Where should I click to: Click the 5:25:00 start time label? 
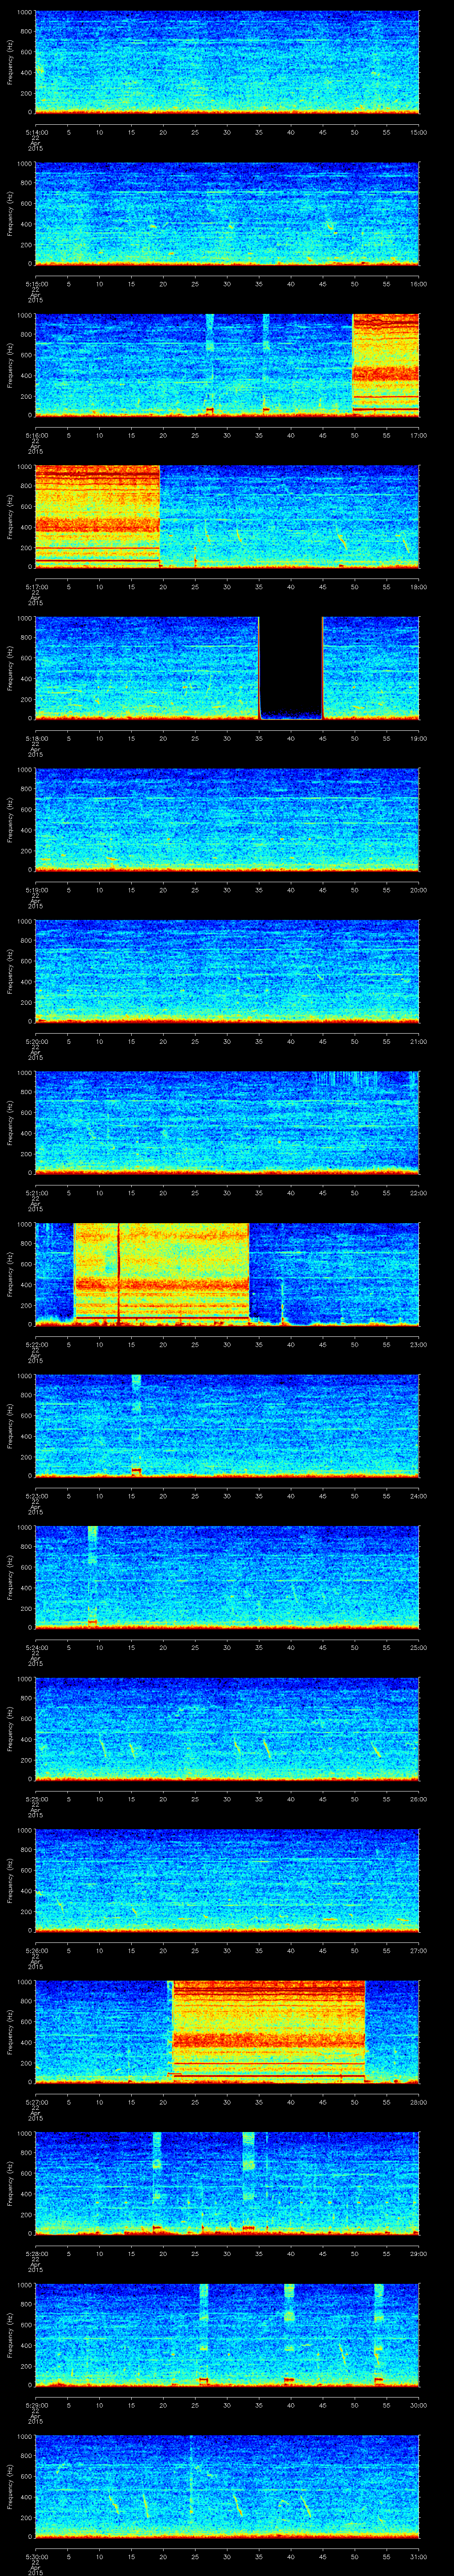[x=36, y=1799]
